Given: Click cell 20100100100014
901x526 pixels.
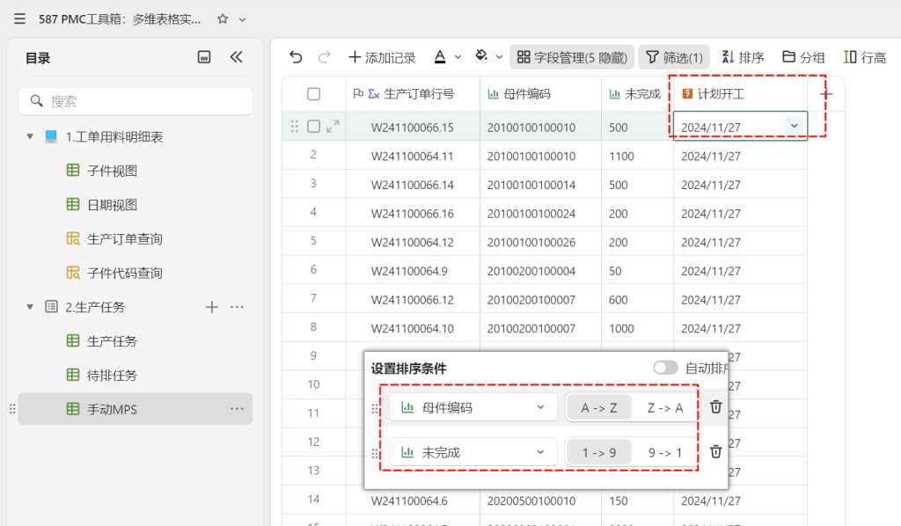Looking at the screenshot, I should (541, 185).
